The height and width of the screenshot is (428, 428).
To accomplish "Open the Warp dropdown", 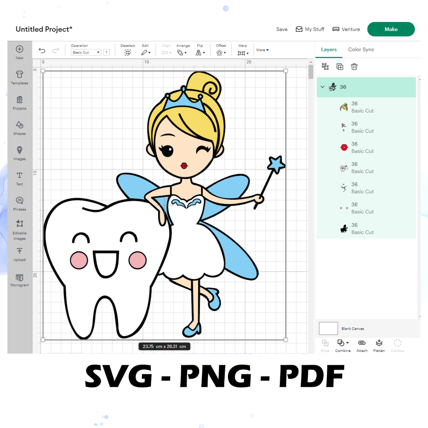I will (243, 53).
